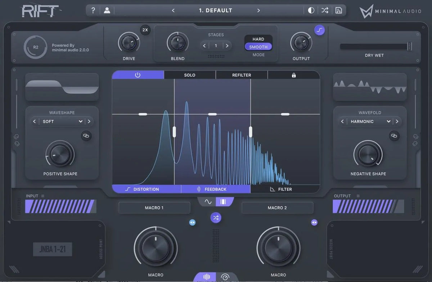Open the Waveshape dropdown showing SOFT

[x=61, y=121]
